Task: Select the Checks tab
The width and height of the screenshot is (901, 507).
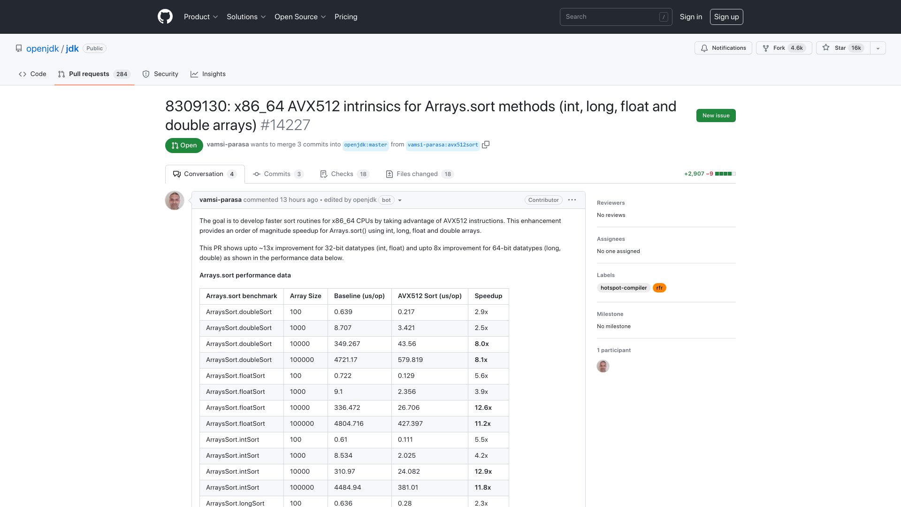Action: pyautogui.click(x=345, y=174)
